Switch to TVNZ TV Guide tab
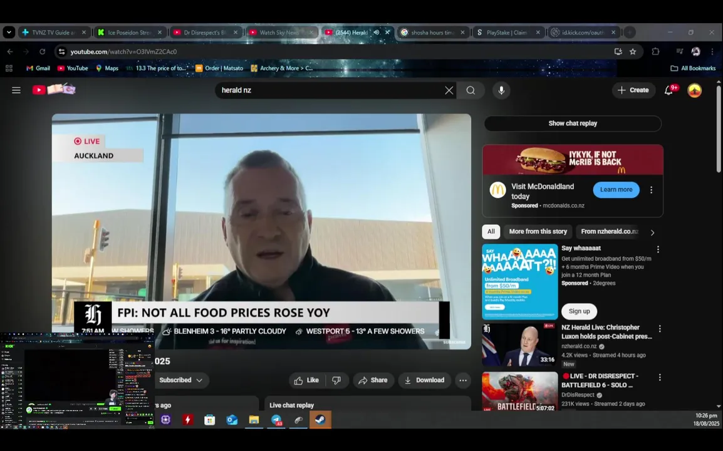Screen dimensions: 723x451 coord(53,33)
